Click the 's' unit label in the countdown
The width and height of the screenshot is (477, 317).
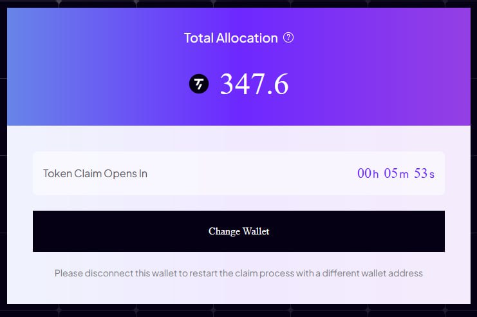click(x=432, y=175)
